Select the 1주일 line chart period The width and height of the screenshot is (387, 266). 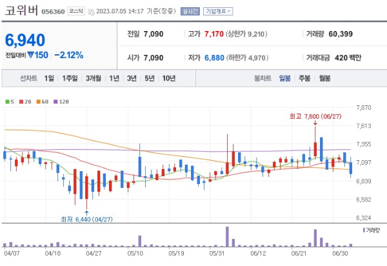coord(70,78)
